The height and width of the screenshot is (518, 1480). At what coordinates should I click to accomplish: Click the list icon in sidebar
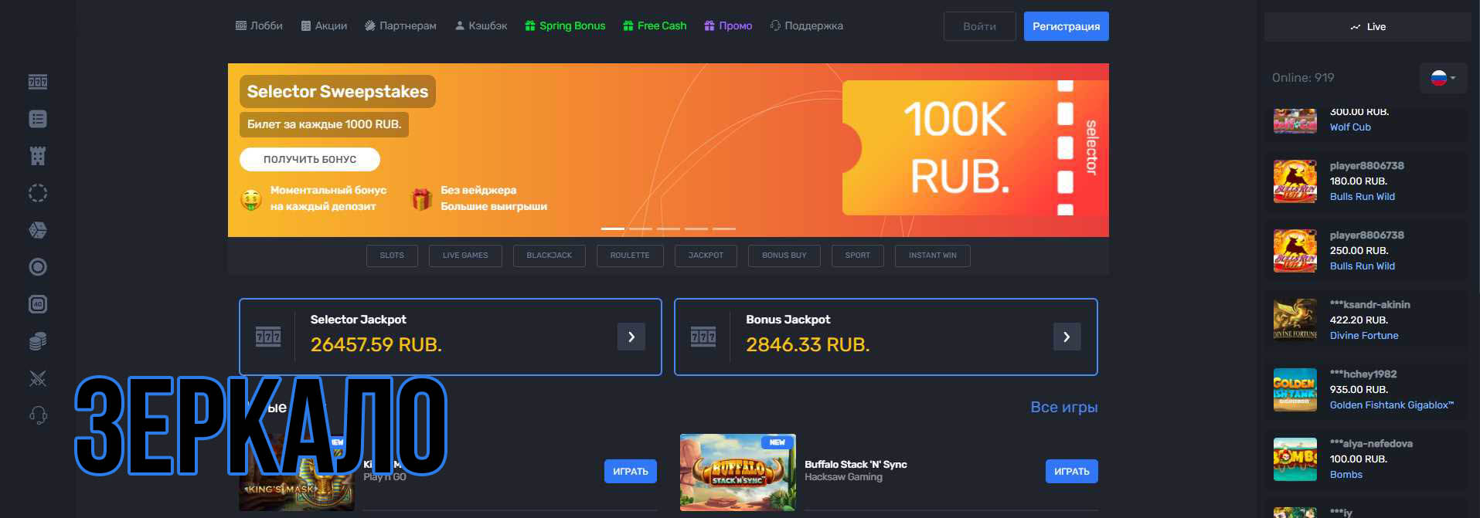coord(38,119)
